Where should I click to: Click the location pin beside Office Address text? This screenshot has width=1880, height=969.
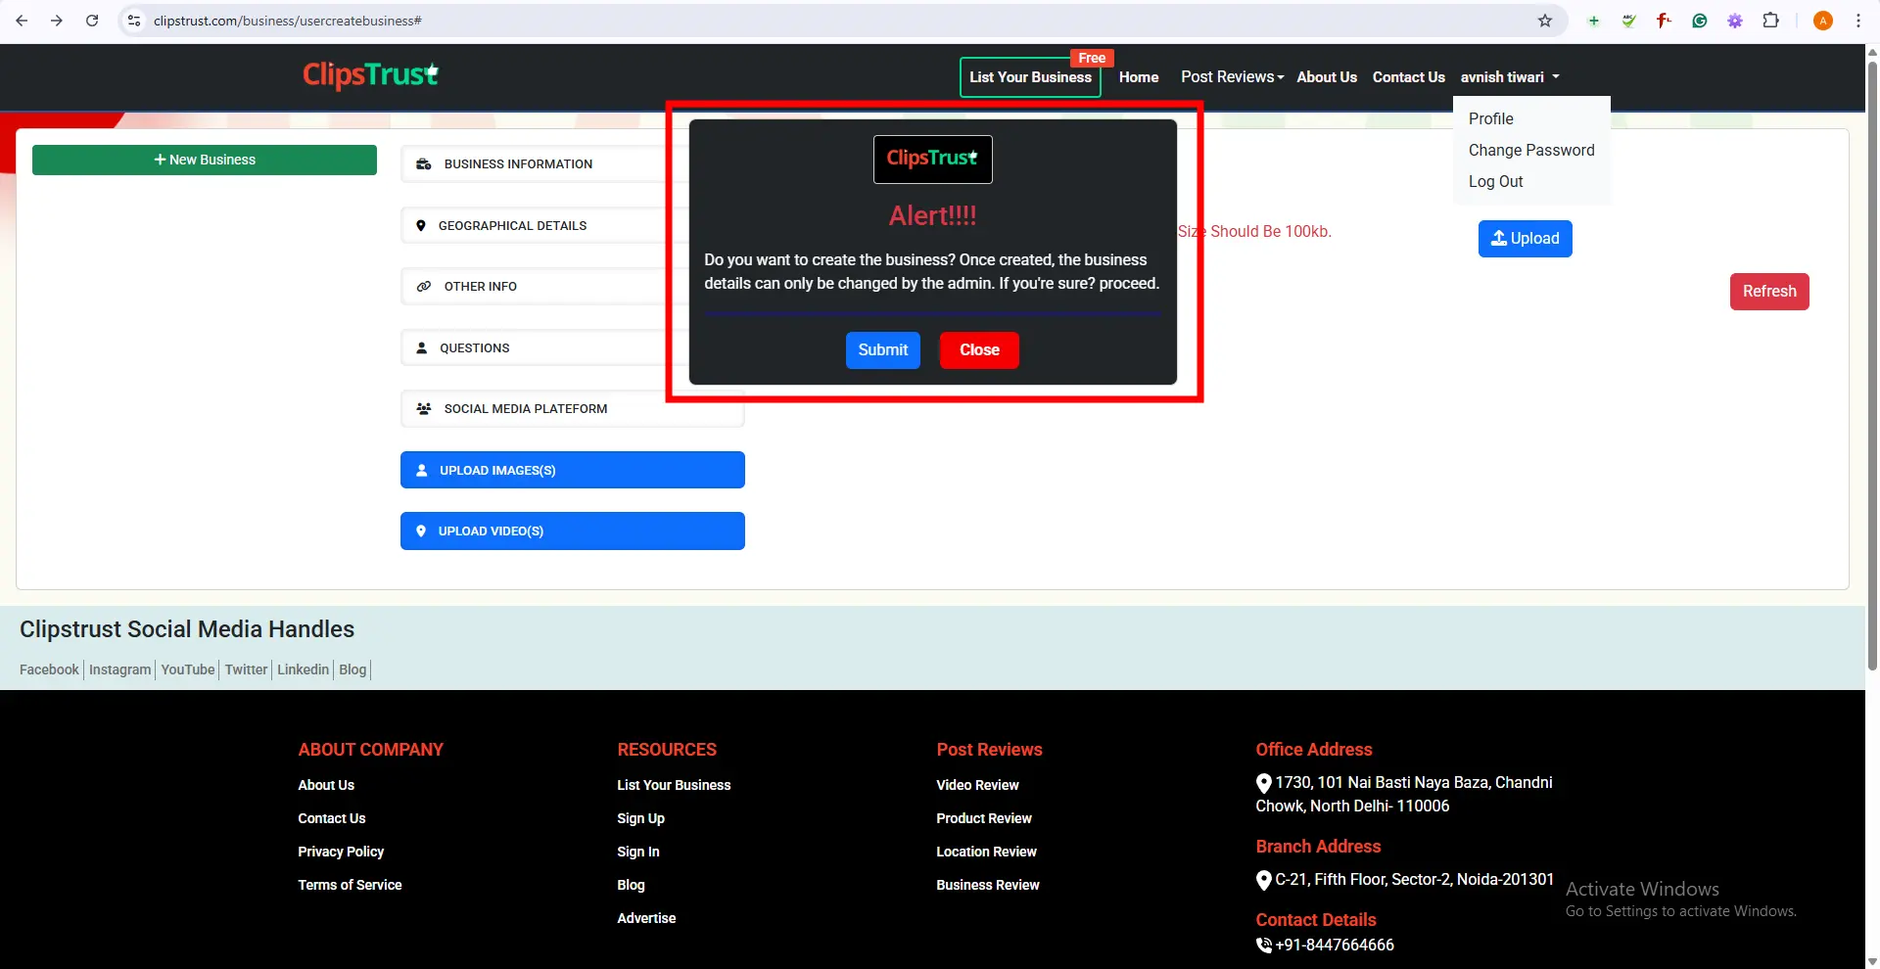(x=1264, y=783)
